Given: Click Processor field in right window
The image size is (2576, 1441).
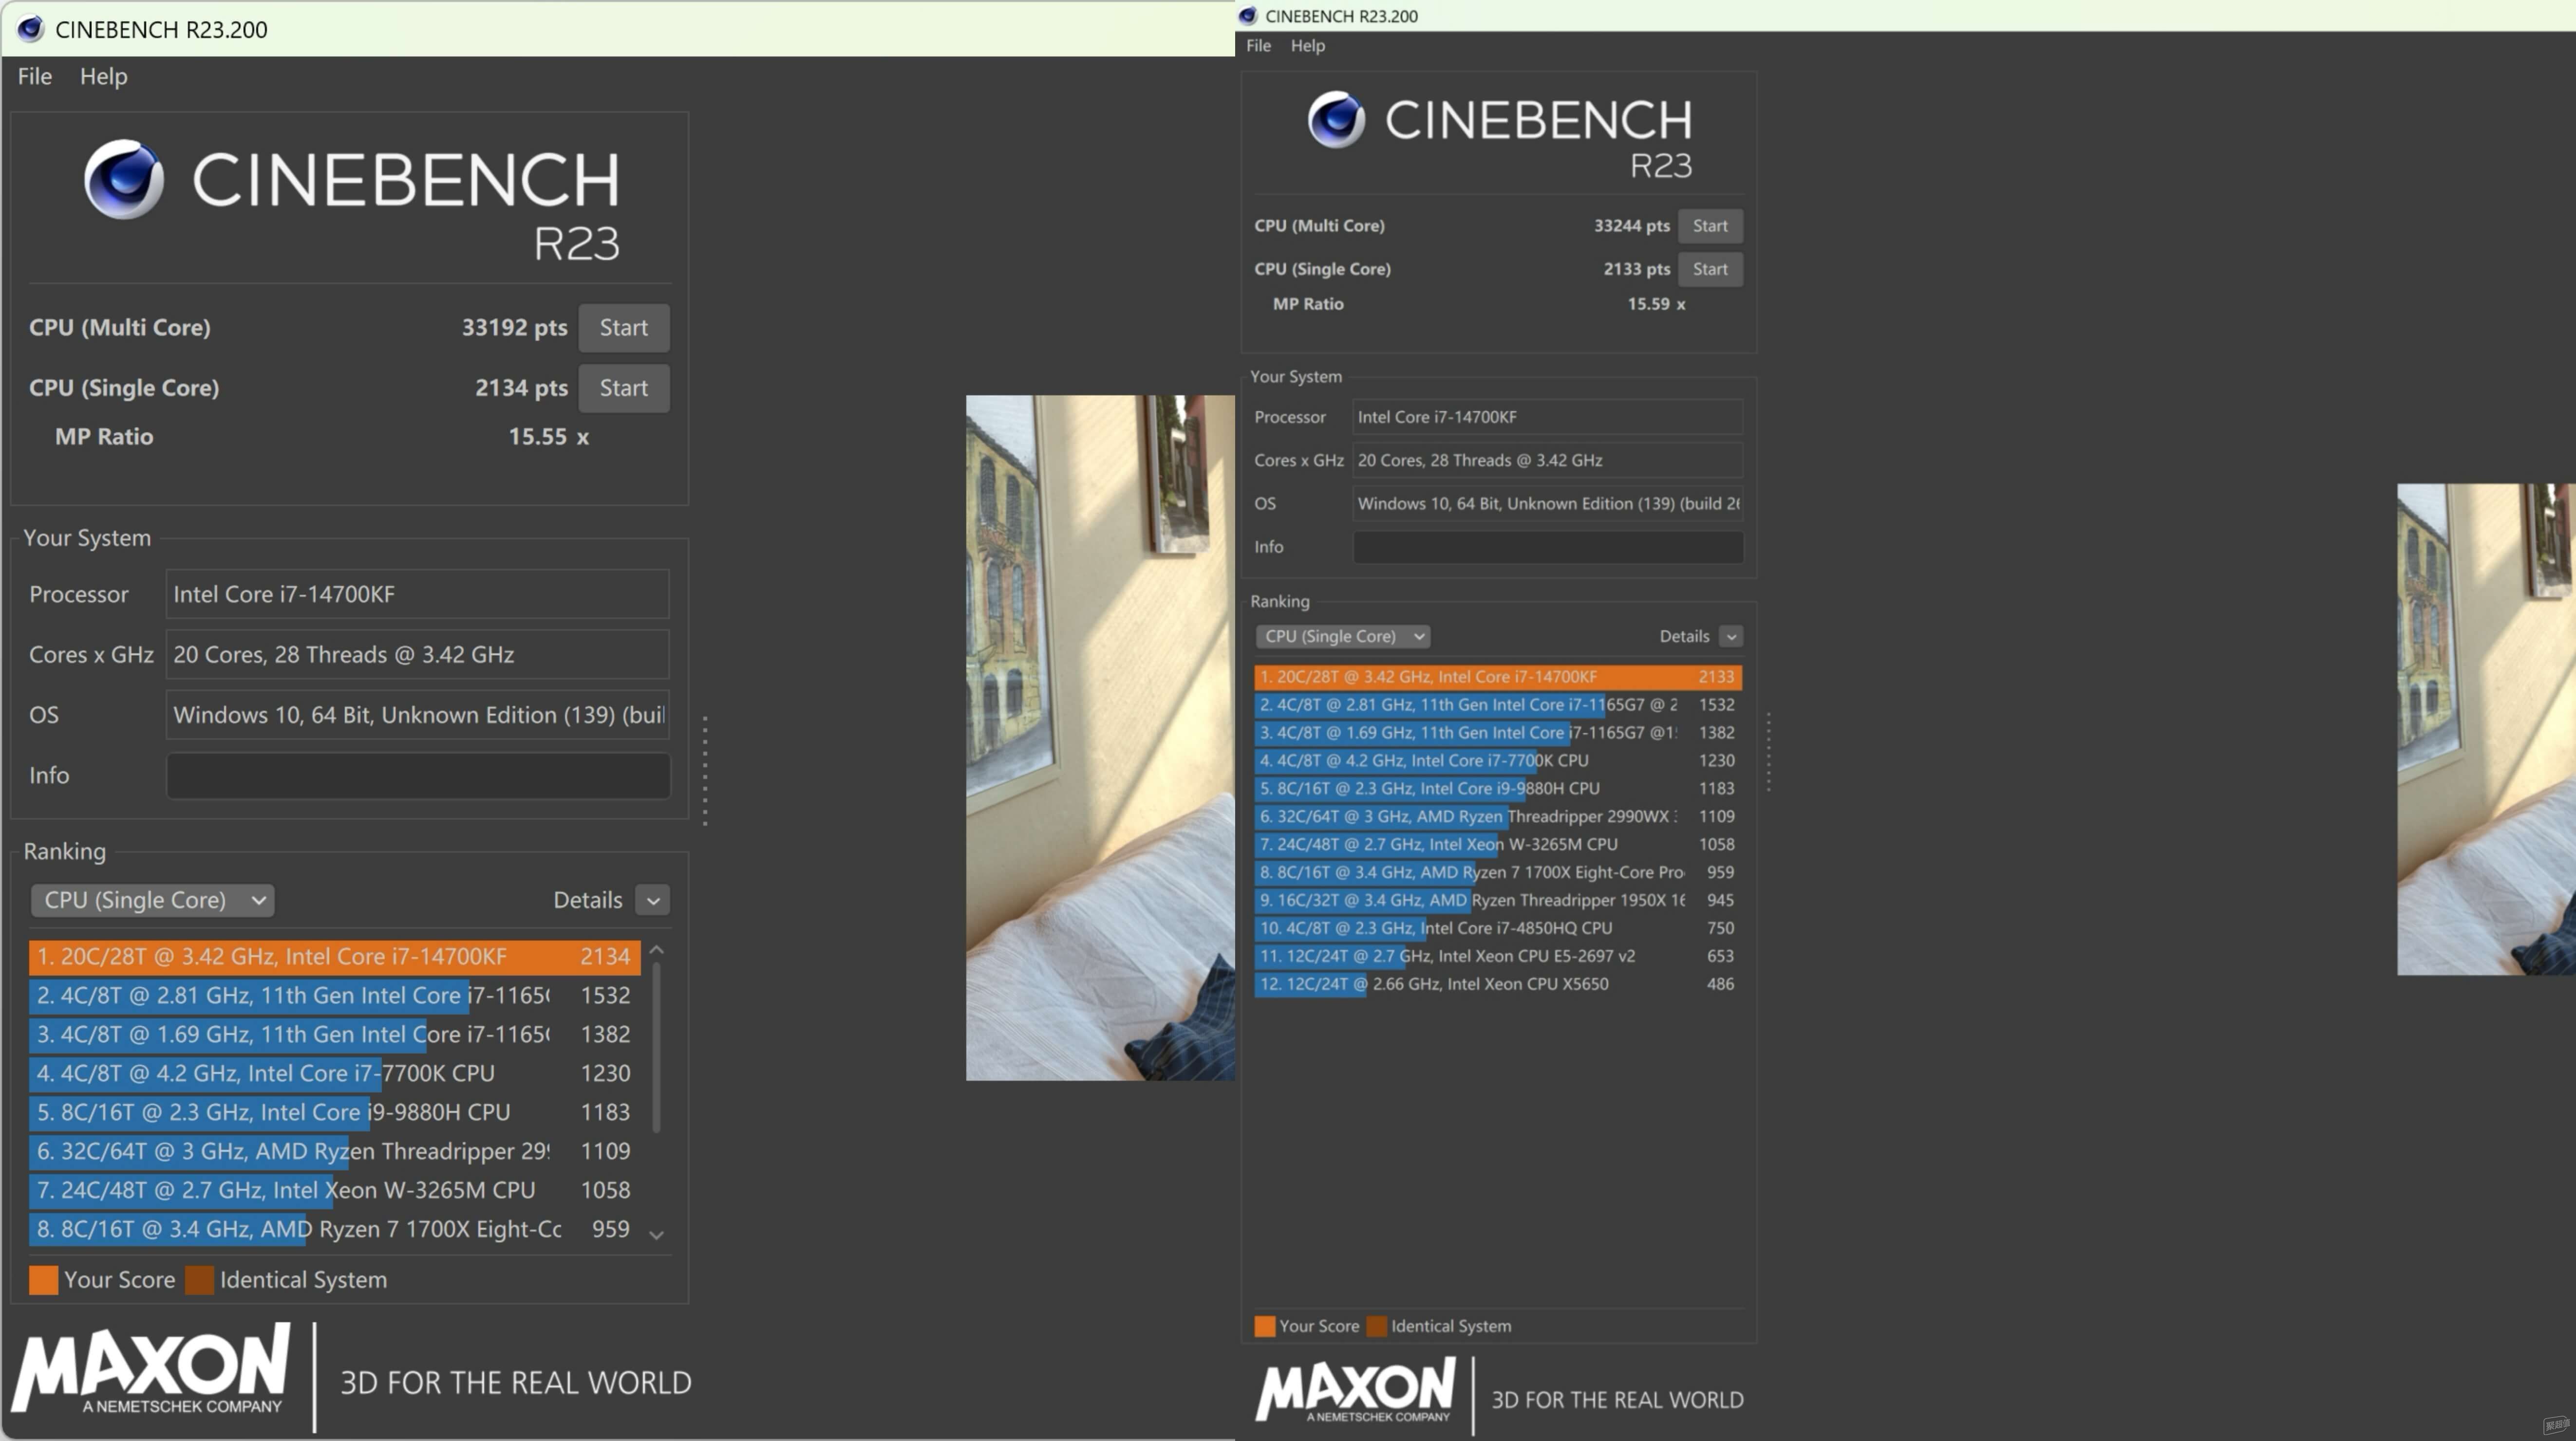Looking at the screenshot, I should (1547, 417).
